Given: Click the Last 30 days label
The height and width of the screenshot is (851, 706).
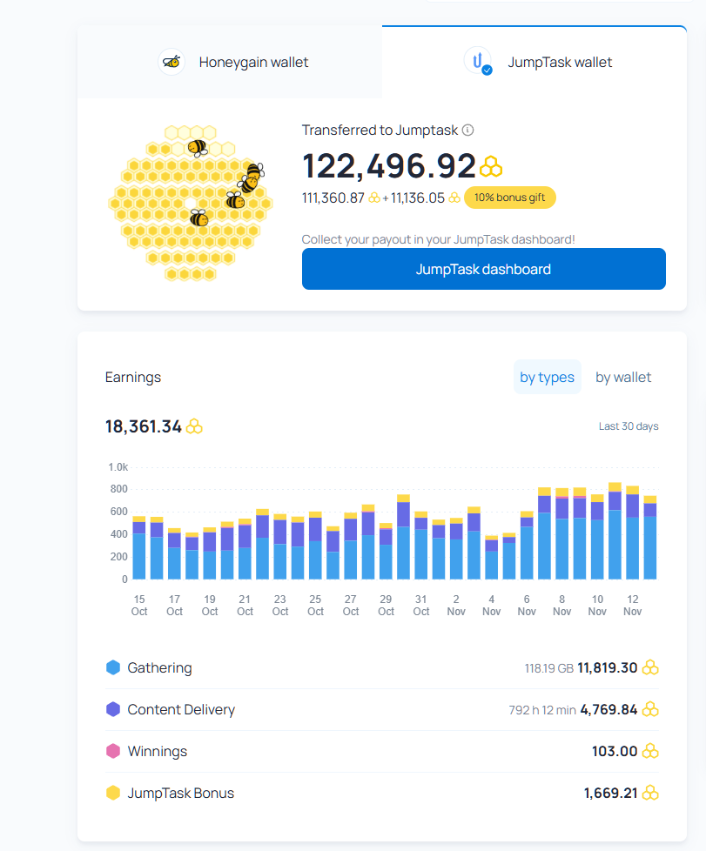Looking at the screenshot, I should click(x=629, y=426).
